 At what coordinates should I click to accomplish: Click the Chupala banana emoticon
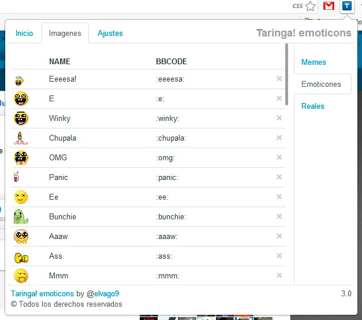coord(21,138)
